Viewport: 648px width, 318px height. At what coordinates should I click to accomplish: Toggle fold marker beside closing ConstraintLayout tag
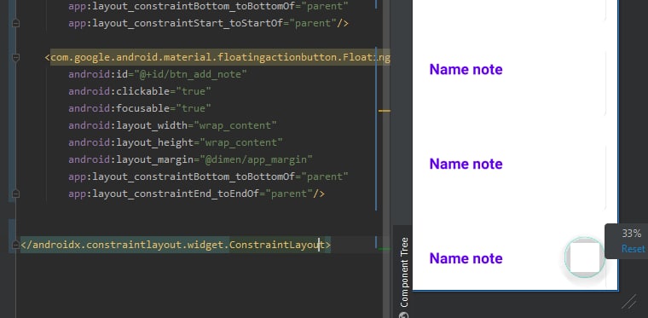click(x=15, y=245)
